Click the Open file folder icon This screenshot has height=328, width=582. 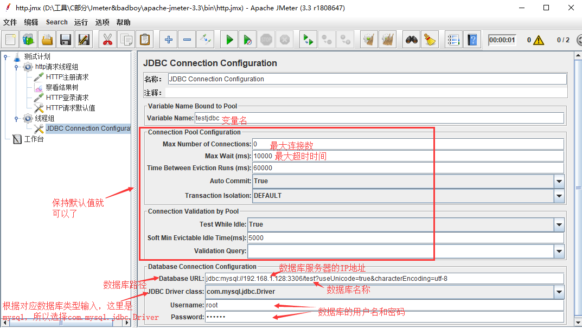coord(47,40)
